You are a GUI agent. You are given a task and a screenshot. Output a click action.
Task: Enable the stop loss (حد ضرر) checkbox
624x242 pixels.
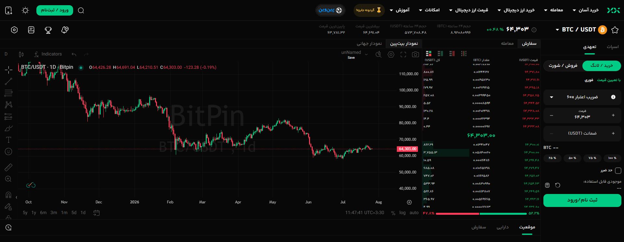[x=618, y=170]
